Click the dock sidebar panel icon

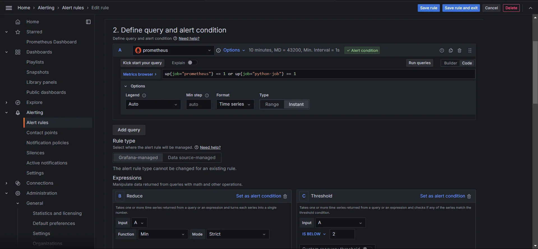coord(88,22)
